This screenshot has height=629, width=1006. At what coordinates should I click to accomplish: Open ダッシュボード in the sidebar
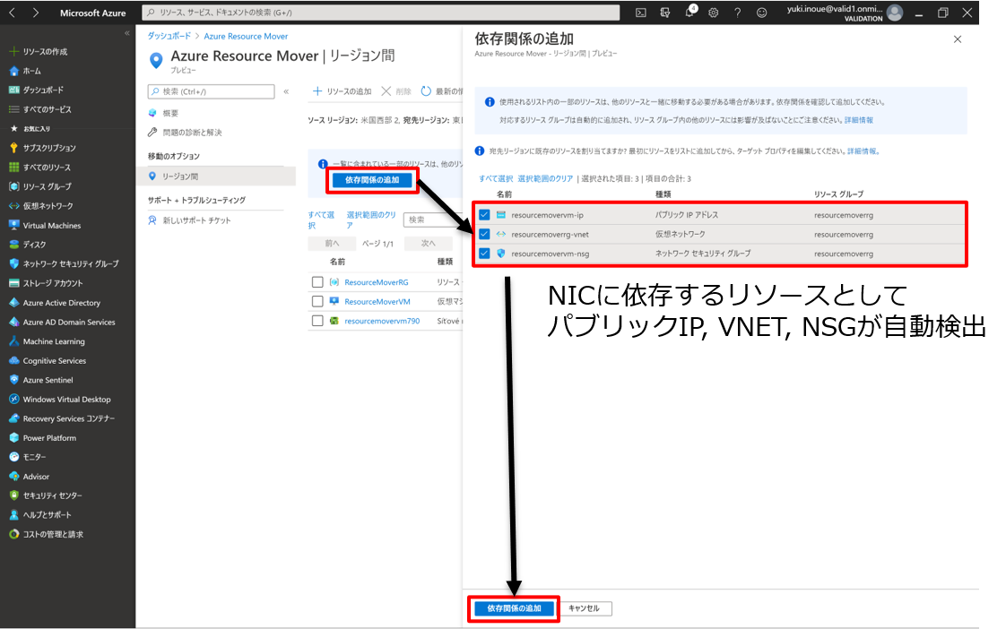tap(37, 90)
